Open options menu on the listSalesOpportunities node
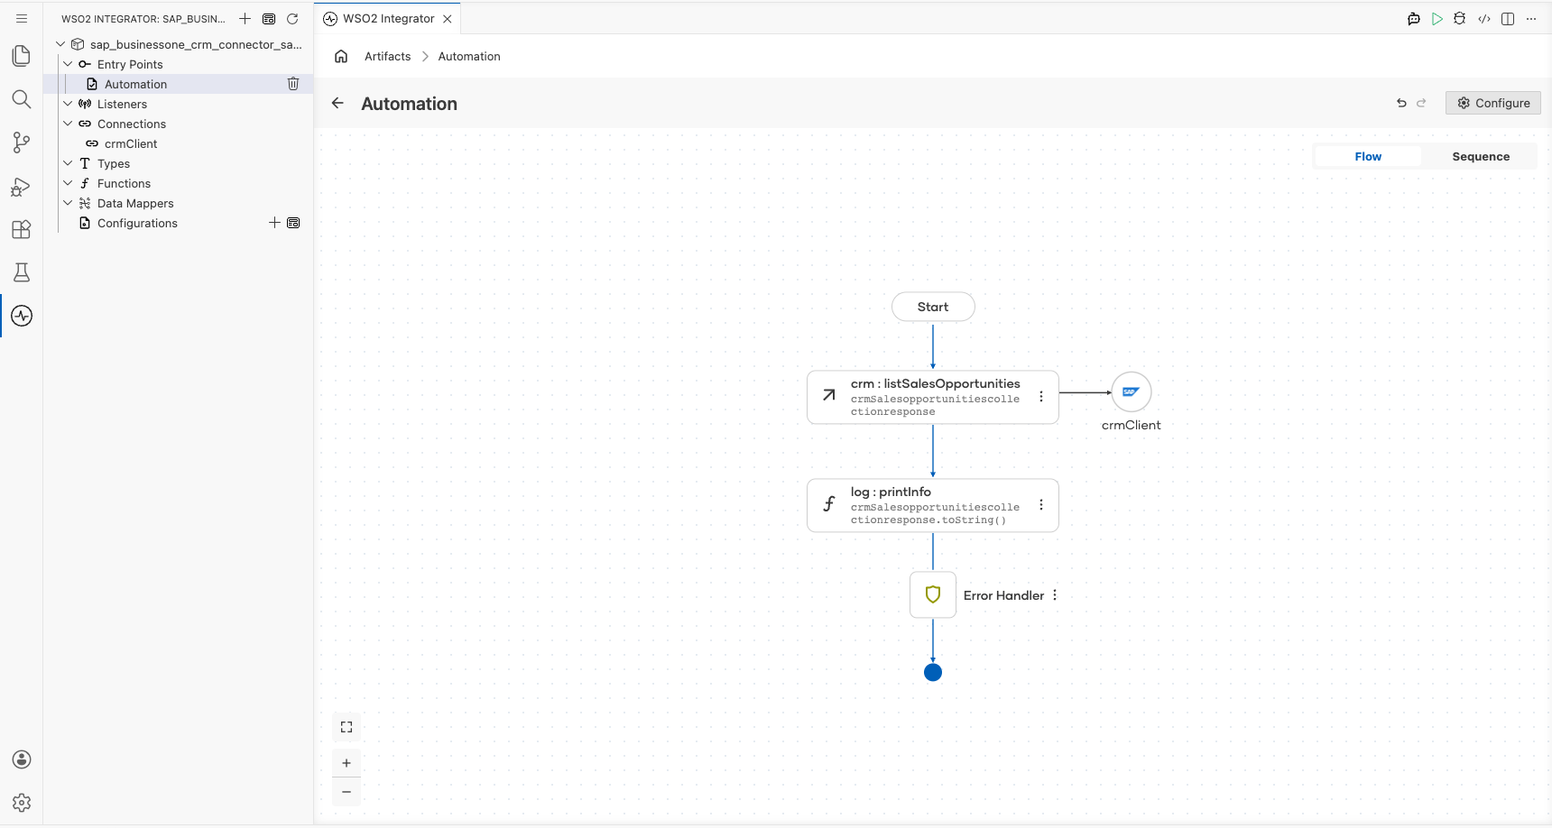Viewport: 1552px width, 828px height. click(x=1041, y=397)
